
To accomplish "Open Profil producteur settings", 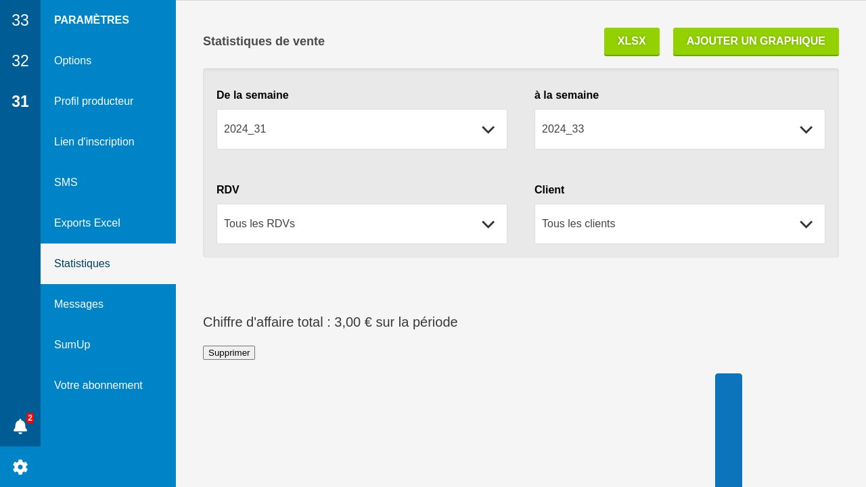I will pyautogui.click(x=93, y=101).
